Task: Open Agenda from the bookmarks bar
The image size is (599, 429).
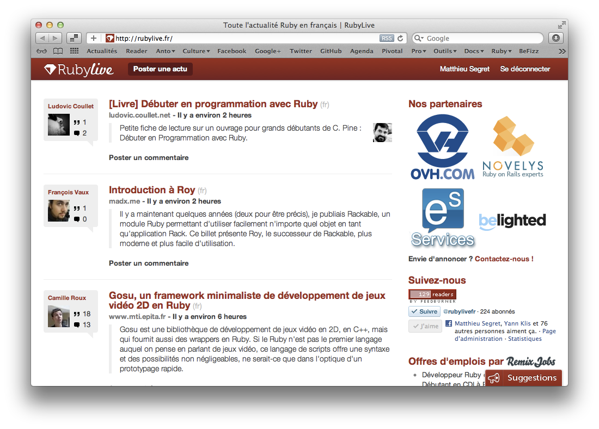Action: click(362, 51)
